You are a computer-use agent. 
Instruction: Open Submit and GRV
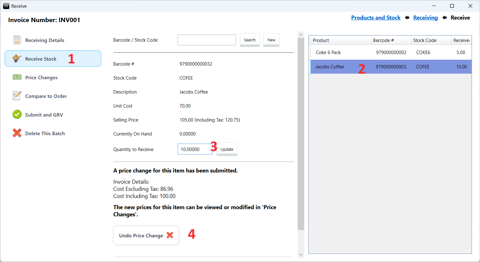click(x=53, y=115)
